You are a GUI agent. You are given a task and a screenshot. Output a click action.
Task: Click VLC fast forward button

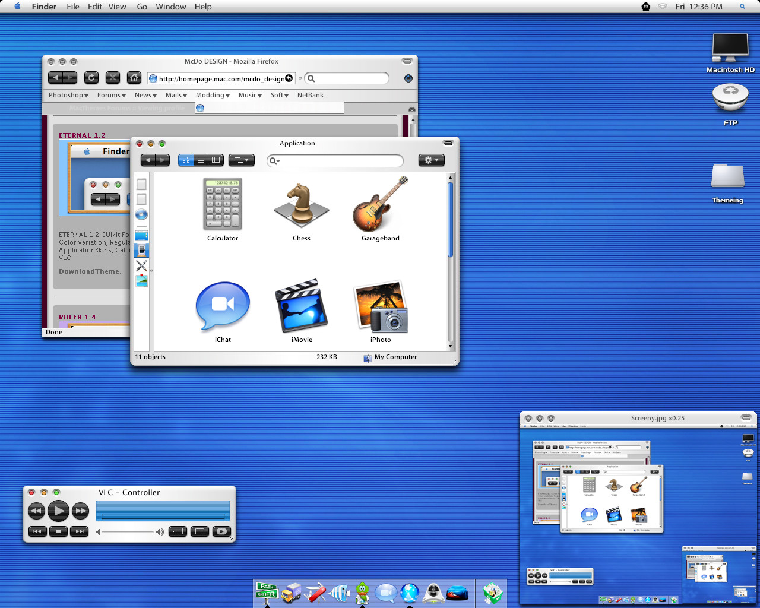[80, 511]
